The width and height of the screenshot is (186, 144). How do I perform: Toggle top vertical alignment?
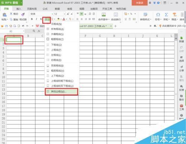point(77,14)
